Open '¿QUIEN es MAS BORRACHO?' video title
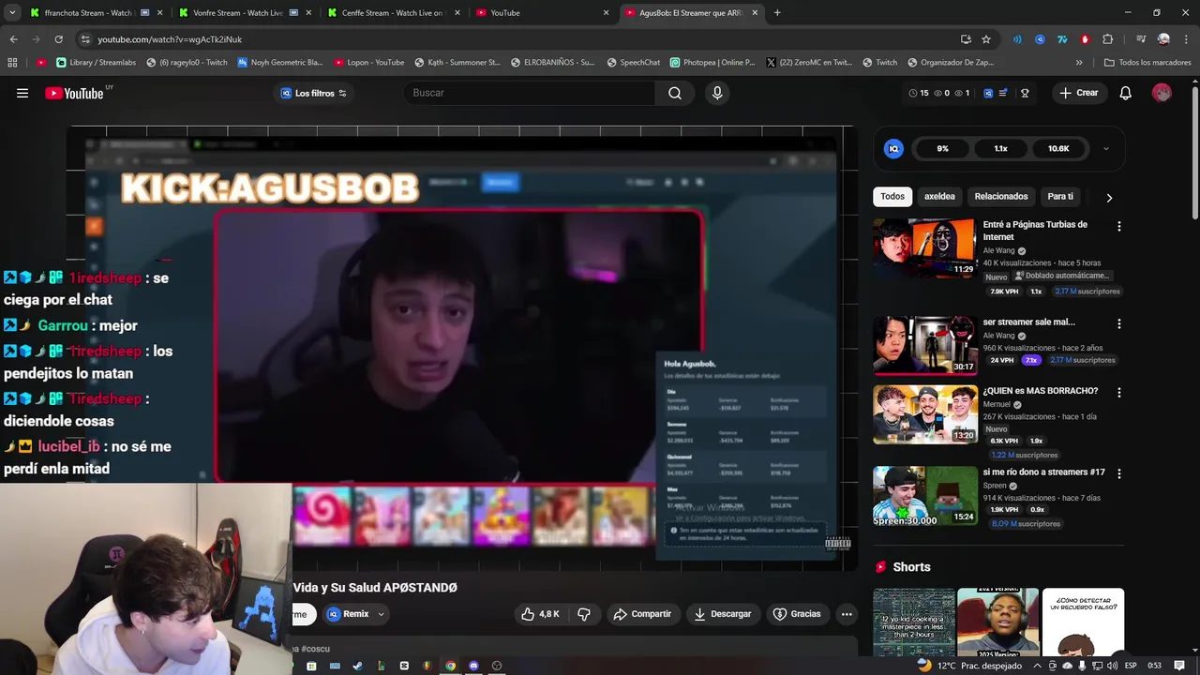Screen dimensions: 1200x675 (x=1040, y=391)
